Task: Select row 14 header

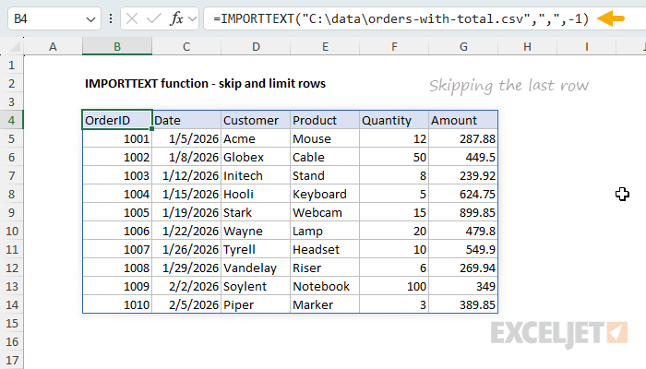Action: [11, 304]
